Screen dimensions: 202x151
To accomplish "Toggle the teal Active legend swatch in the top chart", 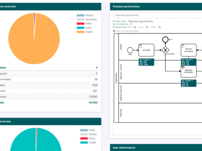I will (x=80, y=28).
